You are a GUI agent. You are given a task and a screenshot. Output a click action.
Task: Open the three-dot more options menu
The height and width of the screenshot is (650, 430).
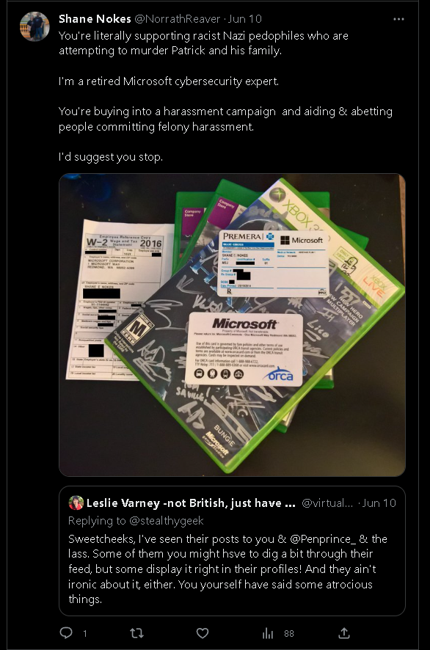pyautogui.click(x=398, y=19)
